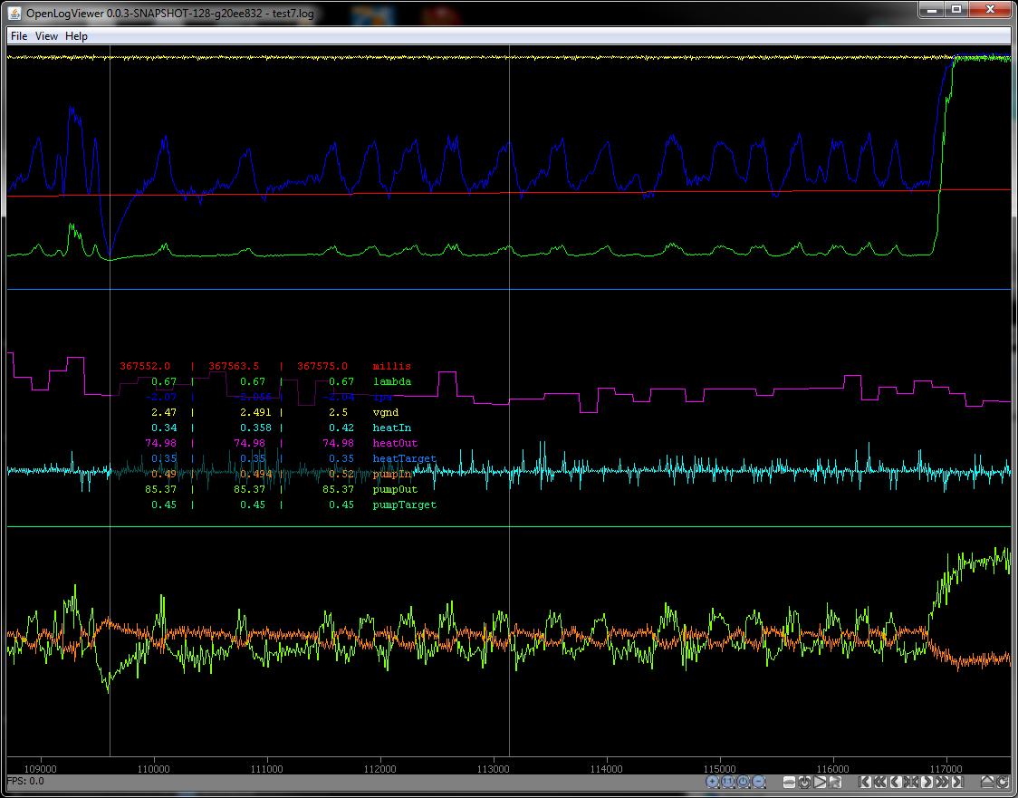
Task: Click the pumpTarget label in the legend
Action: coord(404,505)
